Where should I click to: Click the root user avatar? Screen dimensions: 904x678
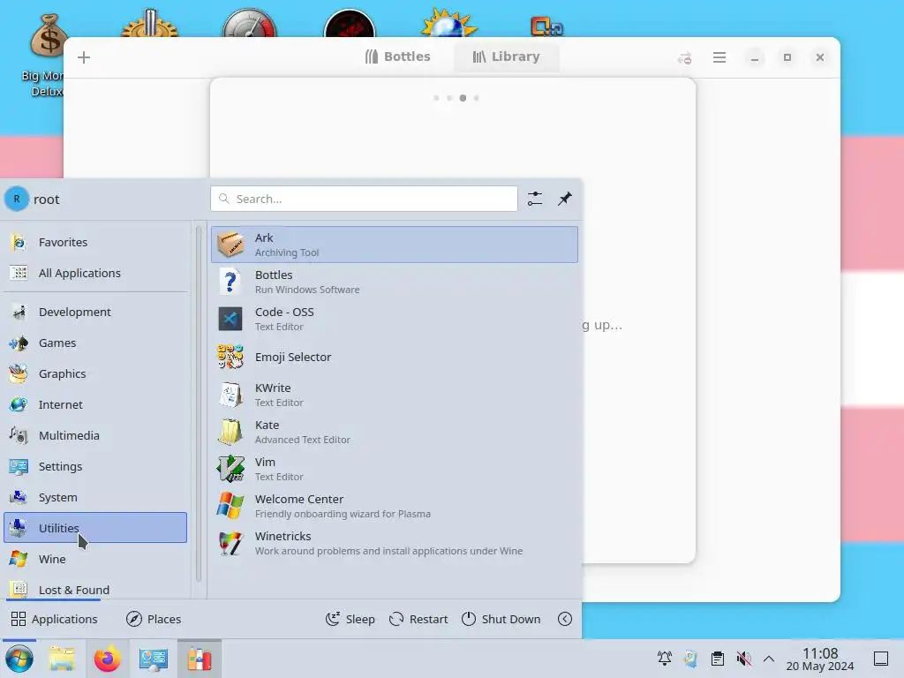click(x=17, y=199)
